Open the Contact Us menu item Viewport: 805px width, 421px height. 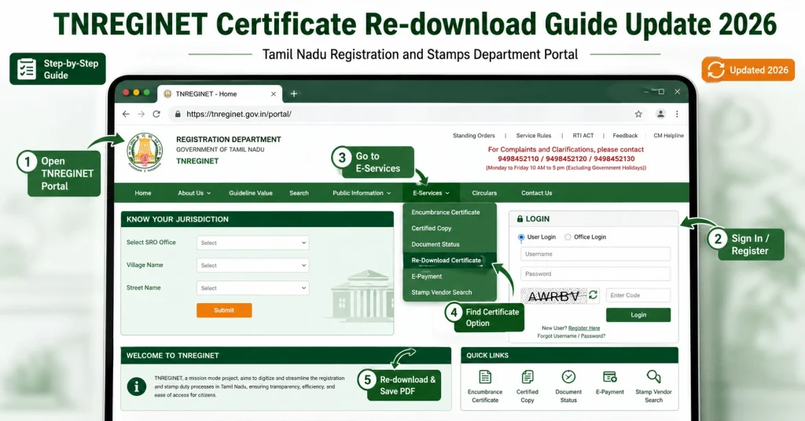click(x=536, y=192)
